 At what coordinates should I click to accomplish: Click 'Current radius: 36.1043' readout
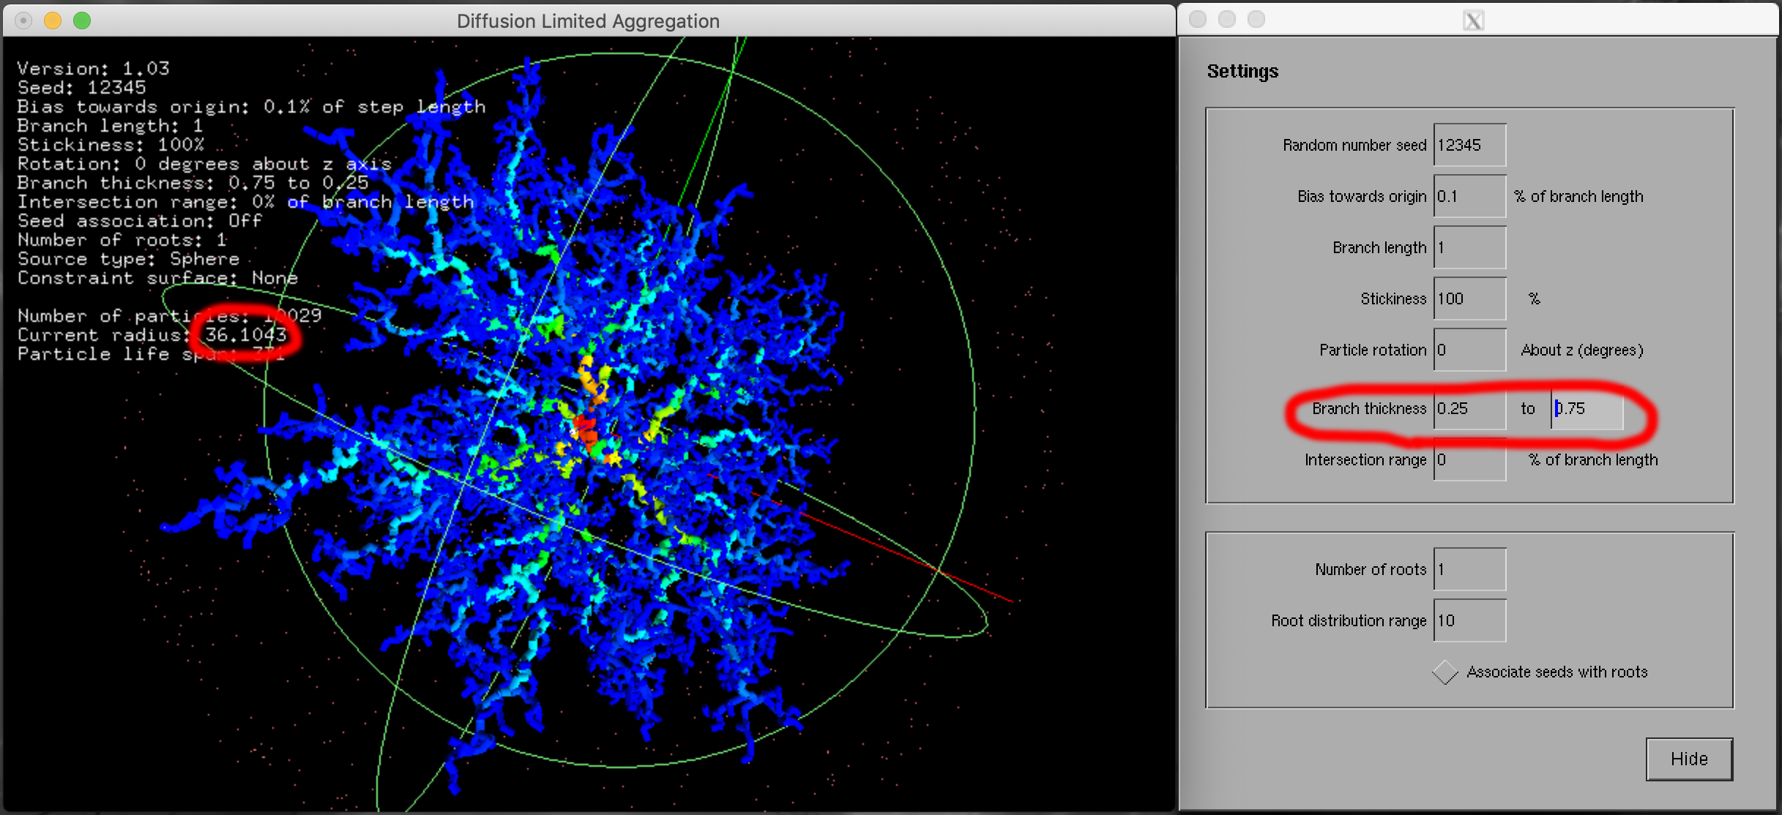coord(152,335)
